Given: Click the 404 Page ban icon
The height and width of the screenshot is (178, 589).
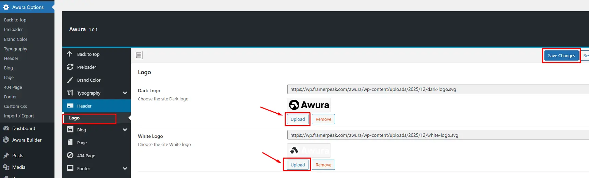Looking at the screenshot, I should pyautogui.click(x=70, y=155).
